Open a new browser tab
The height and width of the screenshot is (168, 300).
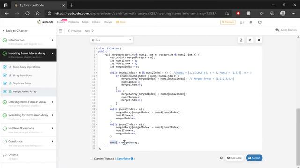[x=72, y=5]
